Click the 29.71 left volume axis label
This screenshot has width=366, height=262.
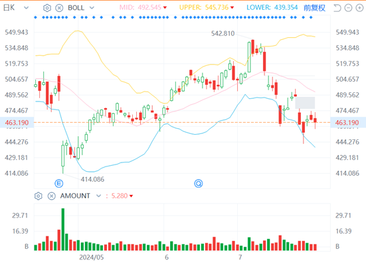point(20,216)
